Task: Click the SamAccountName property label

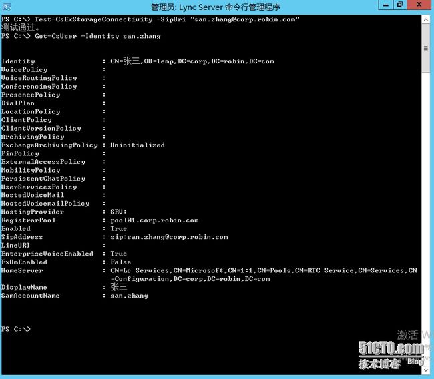Action: [31, 296]
